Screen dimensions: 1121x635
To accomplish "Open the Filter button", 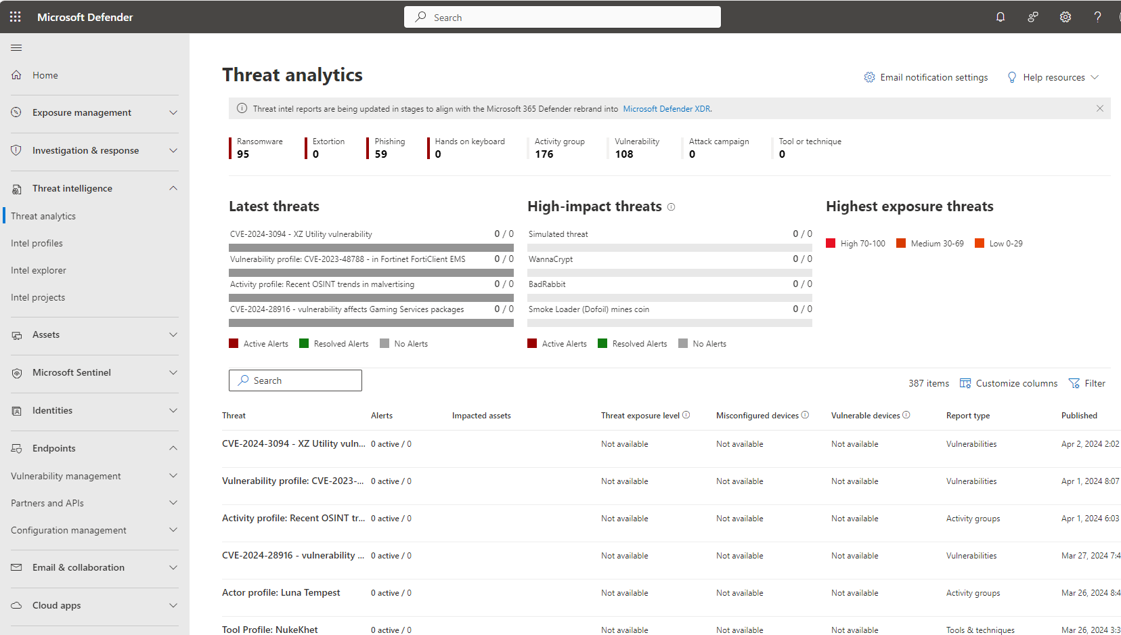I will pyautogui.click(x=1087, y=383).
